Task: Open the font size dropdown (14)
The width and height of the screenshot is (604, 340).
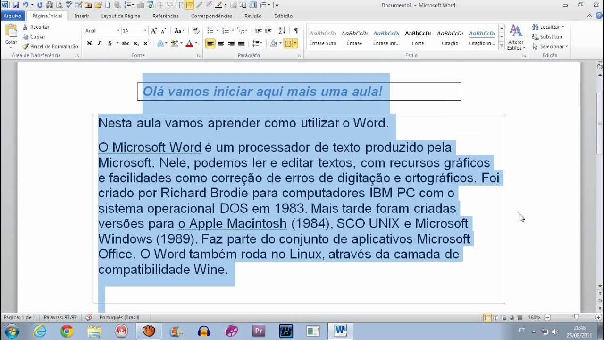Action: pos(145,31)
